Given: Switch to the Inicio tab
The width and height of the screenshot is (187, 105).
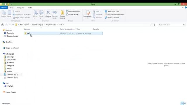Looking at the screenshot, I should coord(11,8).
